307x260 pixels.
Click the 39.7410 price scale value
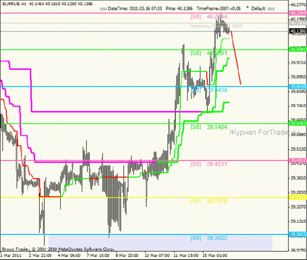tap(298, 106)
